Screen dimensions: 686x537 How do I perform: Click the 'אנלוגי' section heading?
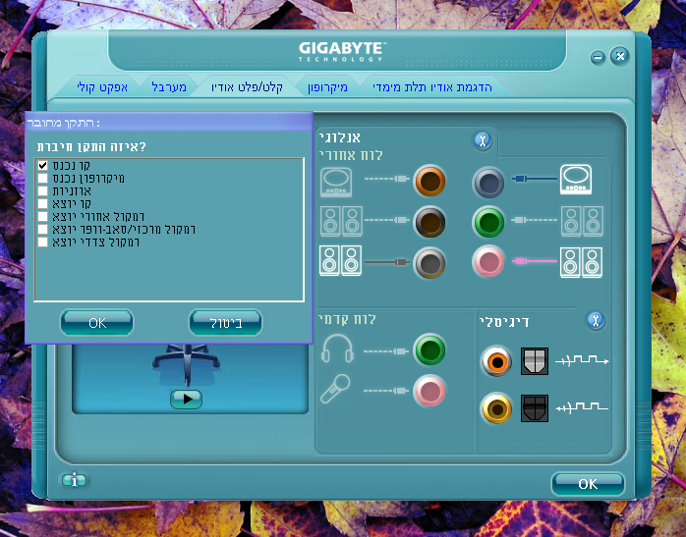tap(340, 138)
